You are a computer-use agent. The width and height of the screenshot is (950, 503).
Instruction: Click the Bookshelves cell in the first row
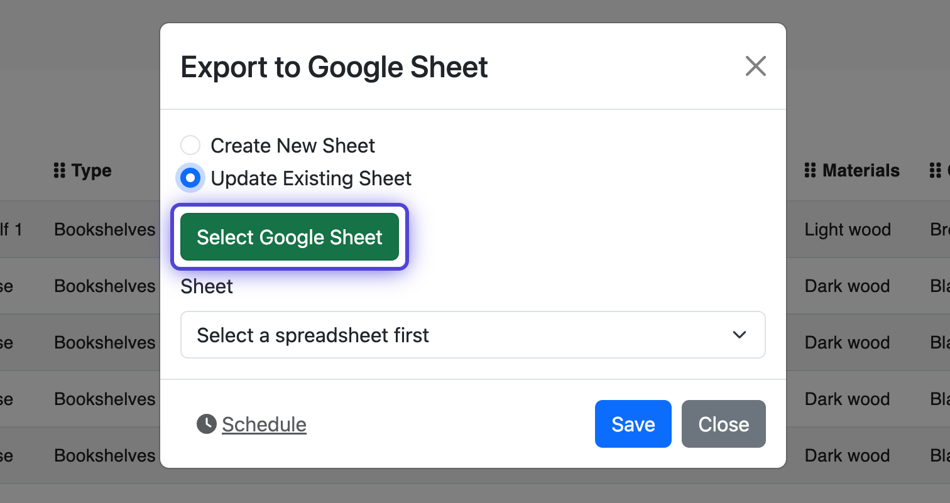pyautogui.click(x=104, y=230)
